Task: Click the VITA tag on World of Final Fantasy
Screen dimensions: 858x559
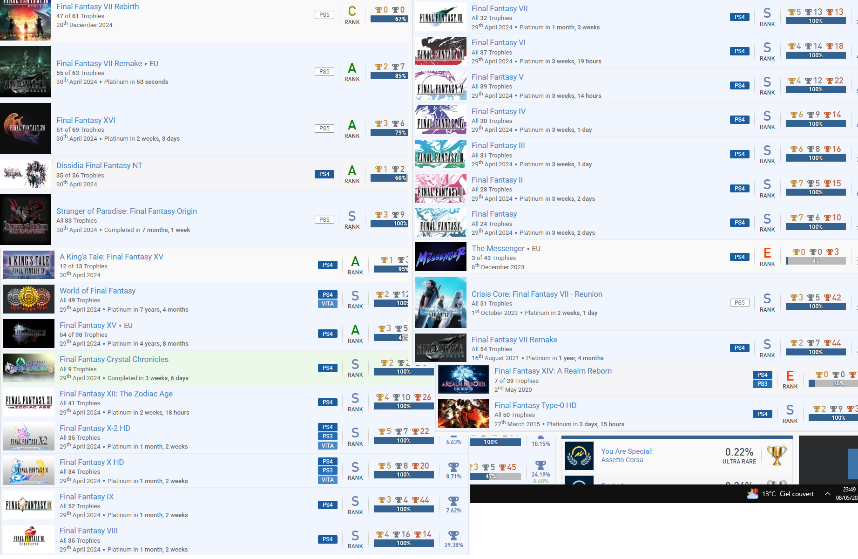Action: click(328, 304)
